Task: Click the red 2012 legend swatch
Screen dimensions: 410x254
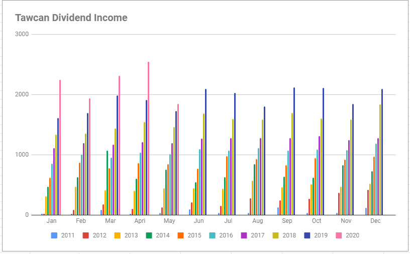Action: 85,235
